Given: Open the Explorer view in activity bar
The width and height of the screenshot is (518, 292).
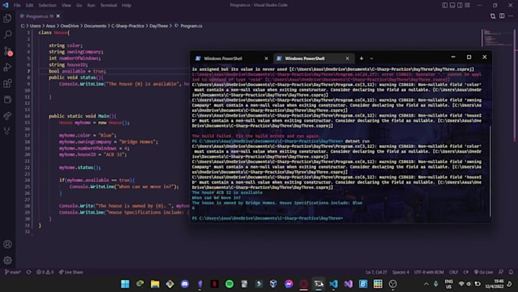Looking at the screenshot, I should (8, 18).
